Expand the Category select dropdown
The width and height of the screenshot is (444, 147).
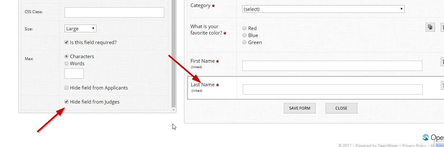click(x=323, y=9)
